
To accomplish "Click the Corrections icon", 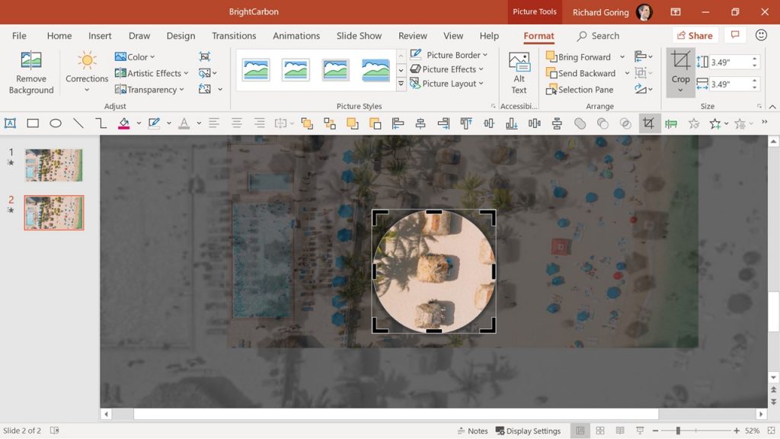I will [86, 61].
